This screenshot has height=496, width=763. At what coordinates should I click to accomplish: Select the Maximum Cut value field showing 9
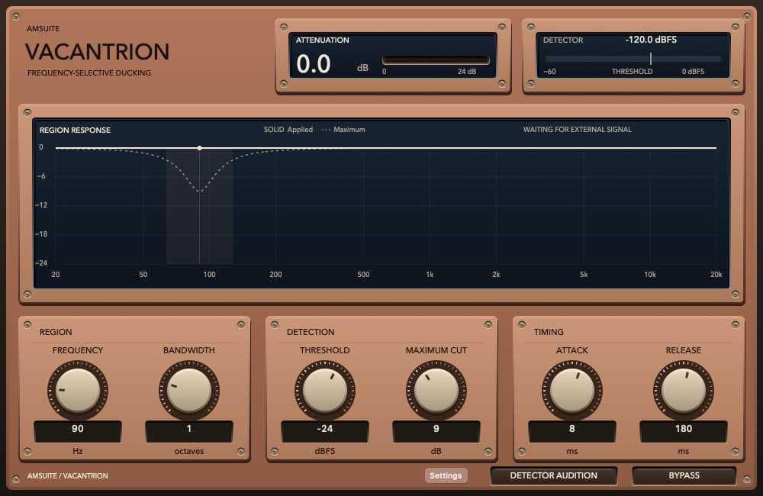[x=436, y=431]
